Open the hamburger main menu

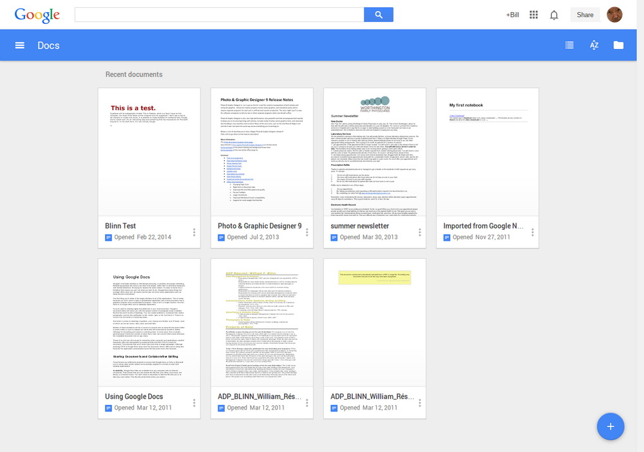tap(20, 46)
